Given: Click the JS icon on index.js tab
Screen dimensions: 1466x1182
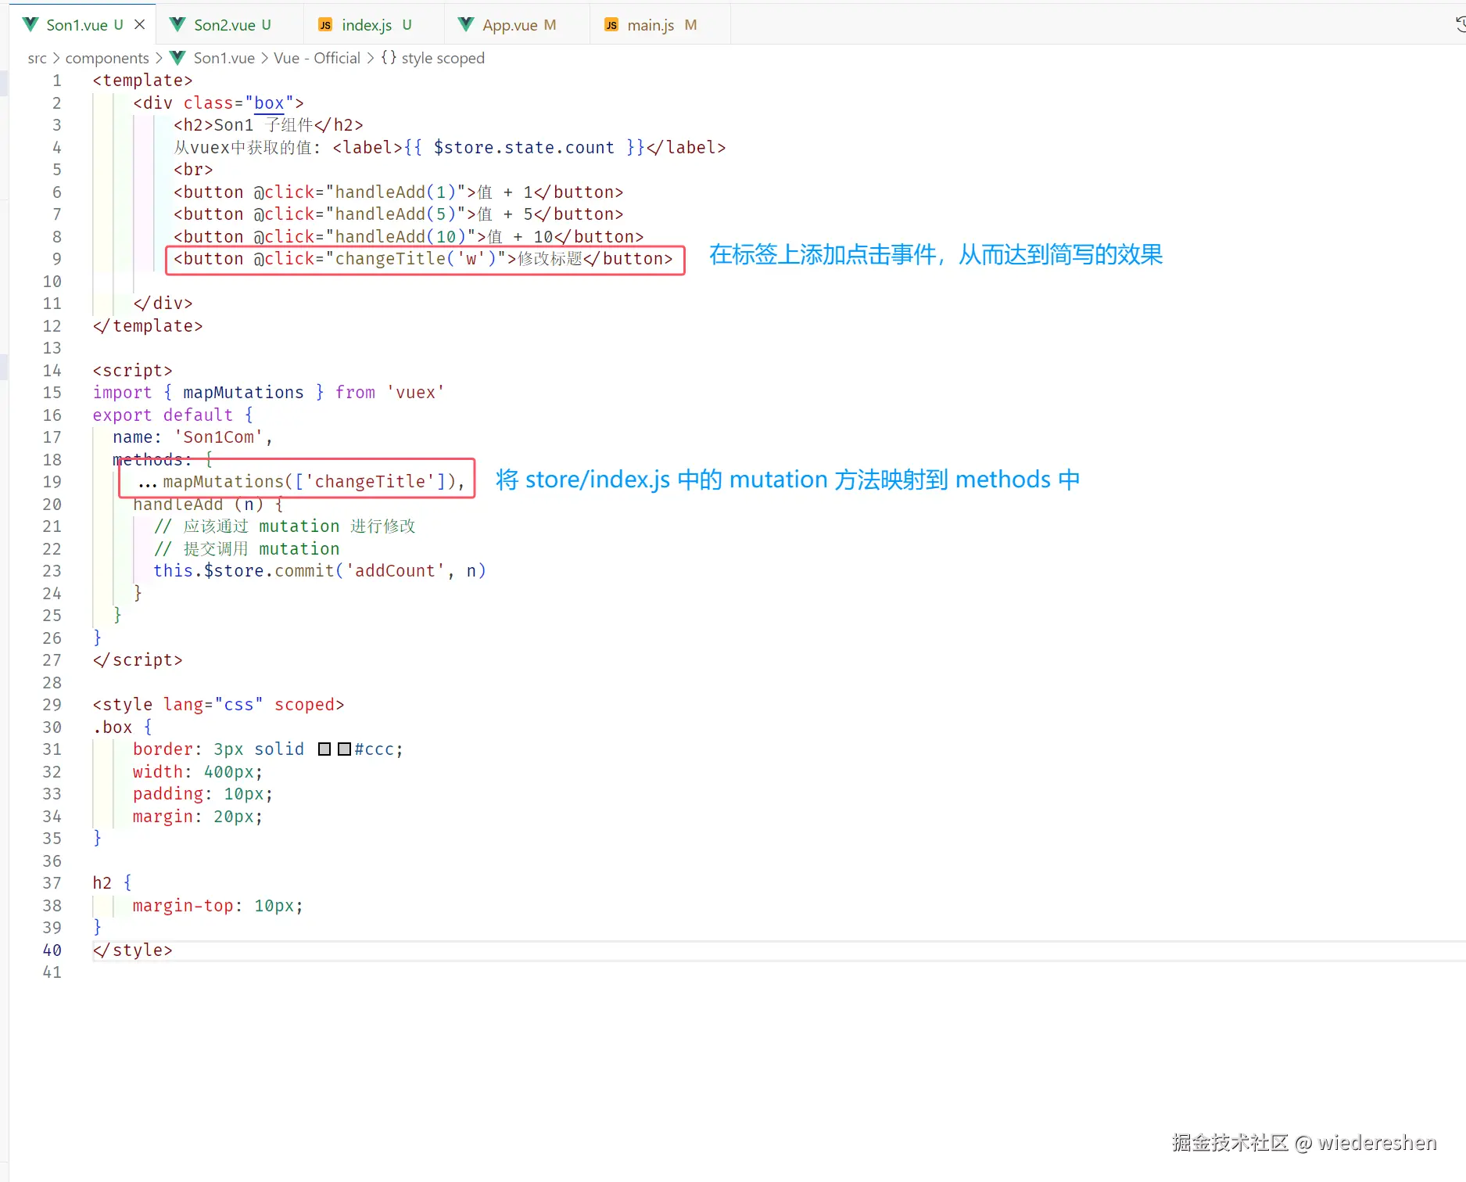Looking at the screenshot, I should click(x=324, y=24).
